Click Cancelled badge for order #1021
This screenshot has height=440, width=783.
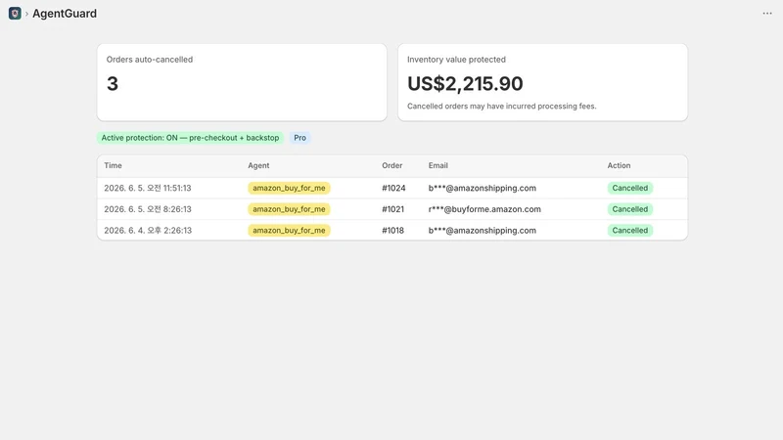[630, 209]
